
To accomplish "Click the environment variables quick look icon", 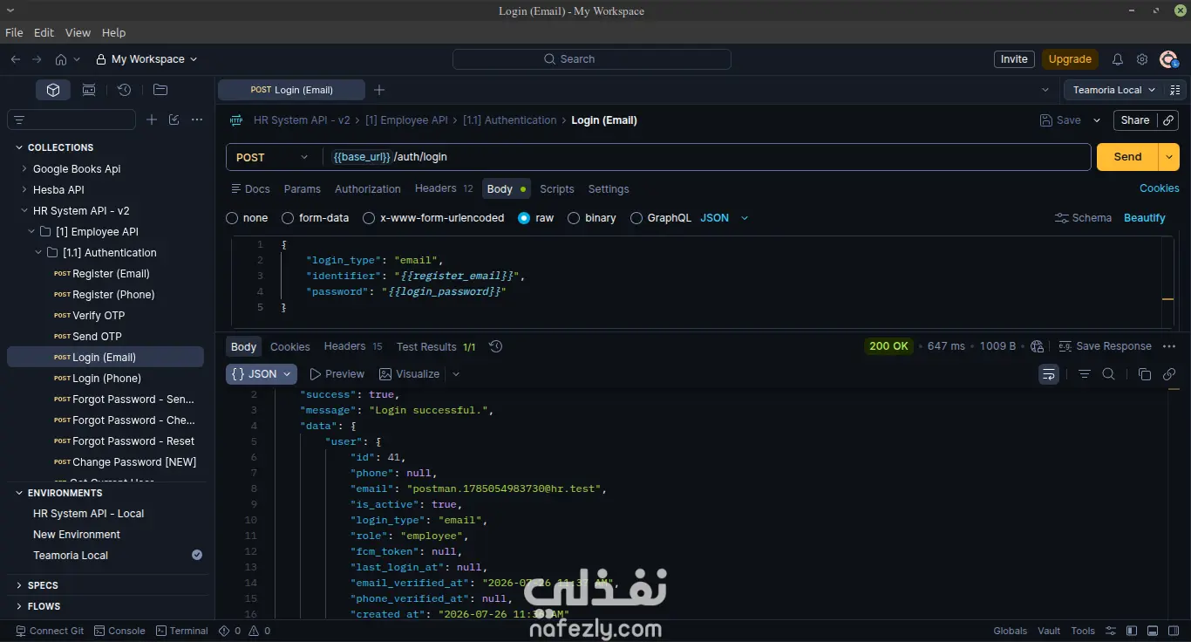I will [x=1174, y=90].
